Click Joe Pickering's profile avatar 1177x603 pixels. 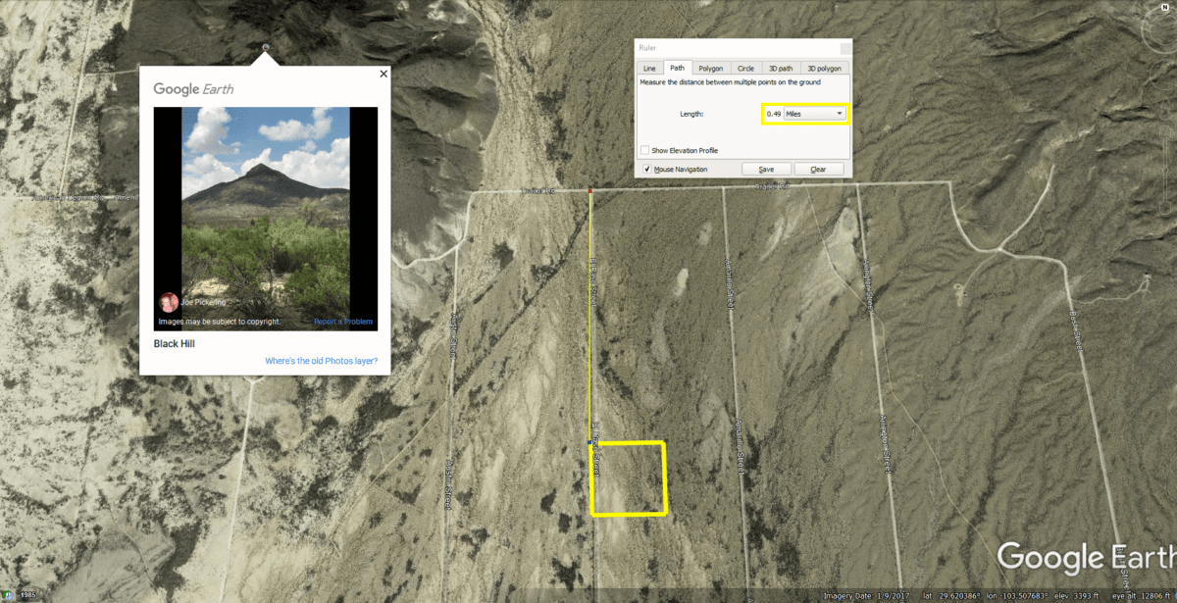click(x=169, y=301)
